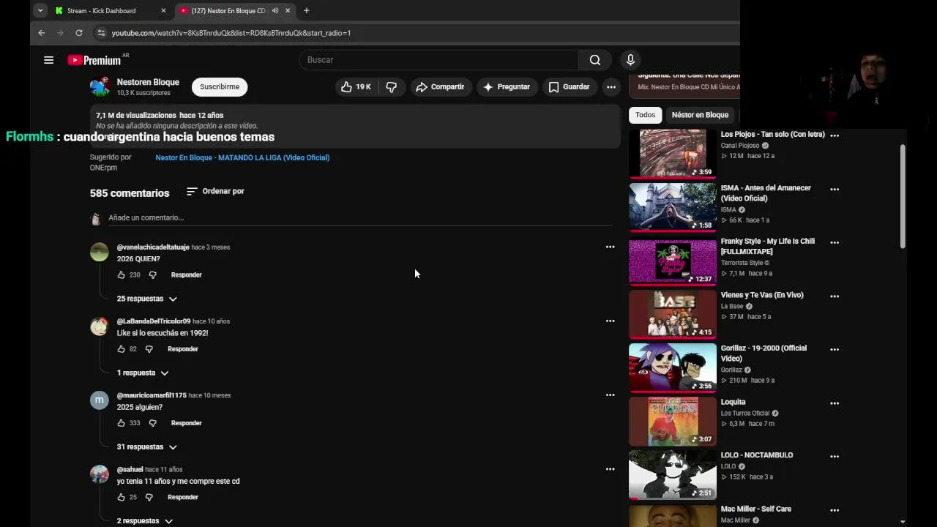
Task: Dislike the Nestor En Bloque video
Action: tap(392, 86)
